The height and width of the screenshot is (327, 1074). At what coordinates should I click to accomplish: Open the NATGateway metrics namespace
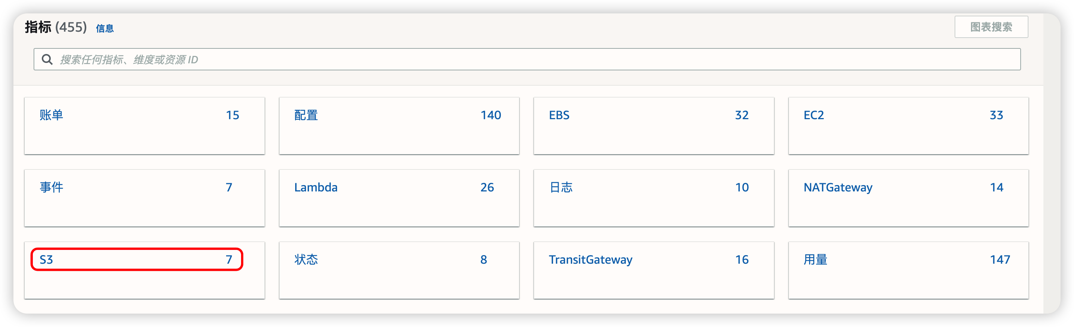point(838,187)
